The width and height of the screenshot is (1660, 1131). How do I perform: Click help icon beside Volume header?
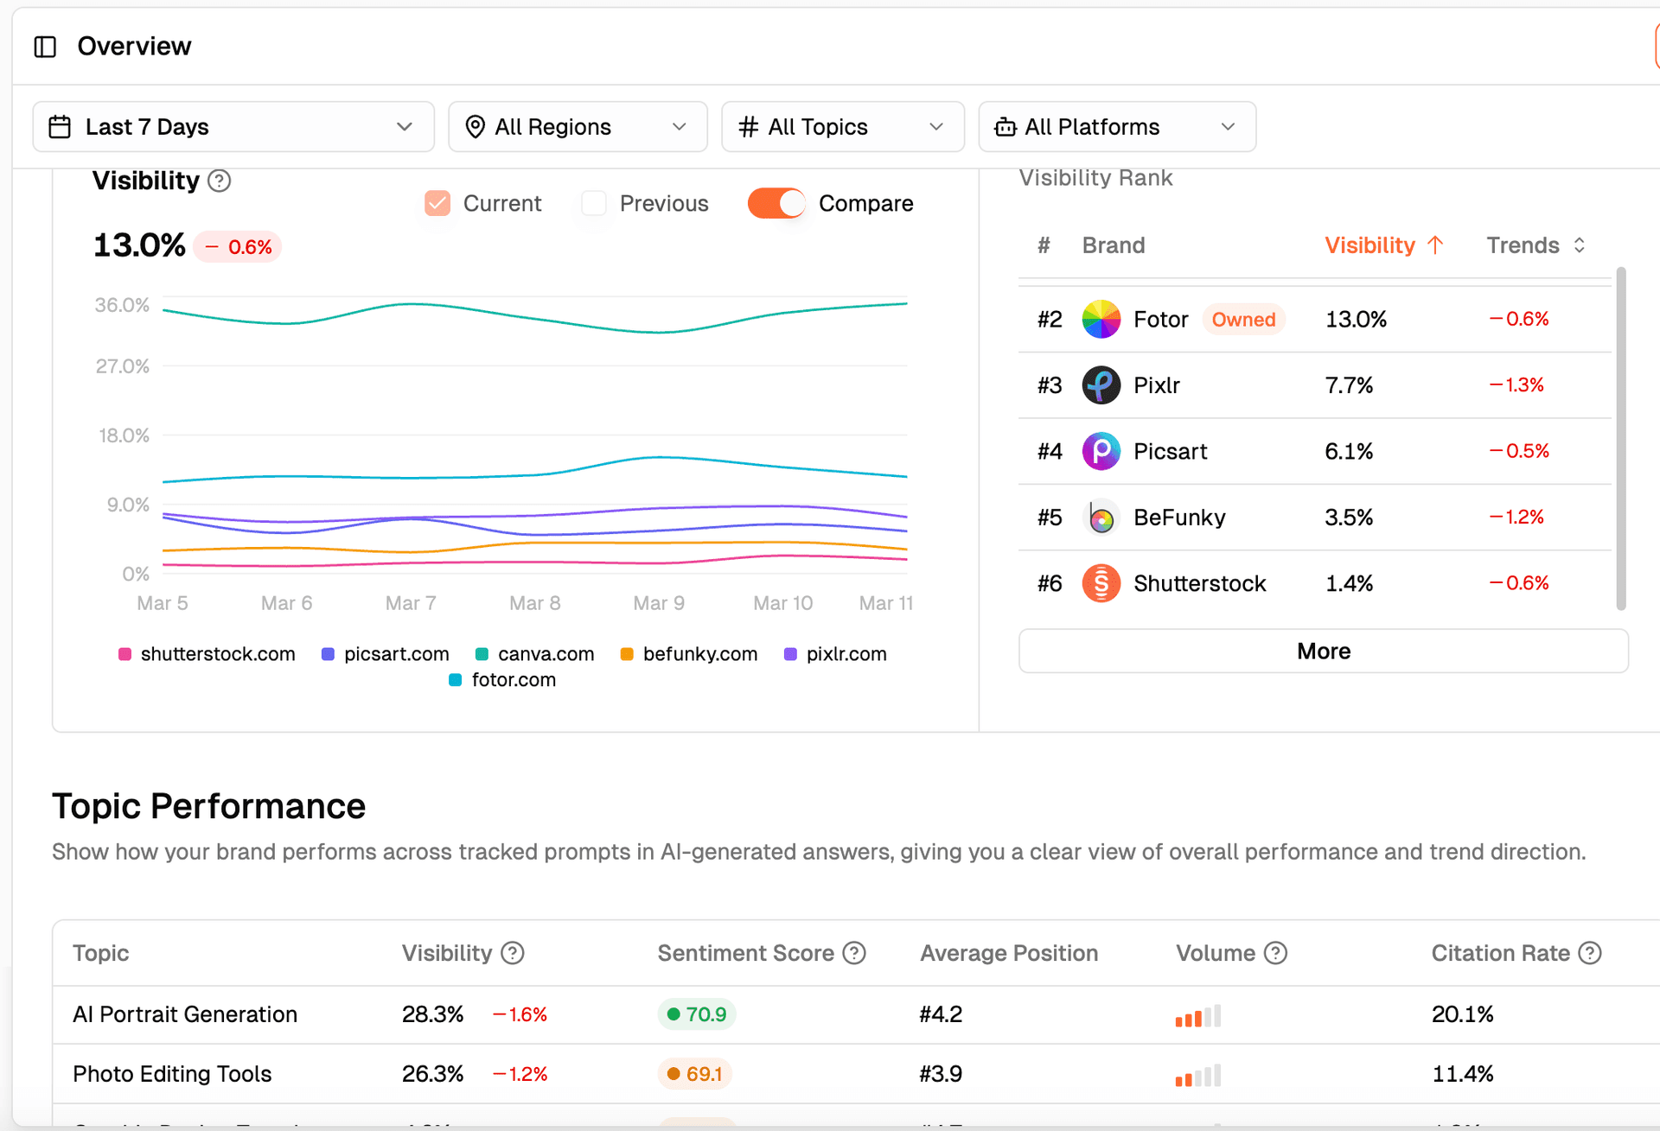click(1275, 953)
